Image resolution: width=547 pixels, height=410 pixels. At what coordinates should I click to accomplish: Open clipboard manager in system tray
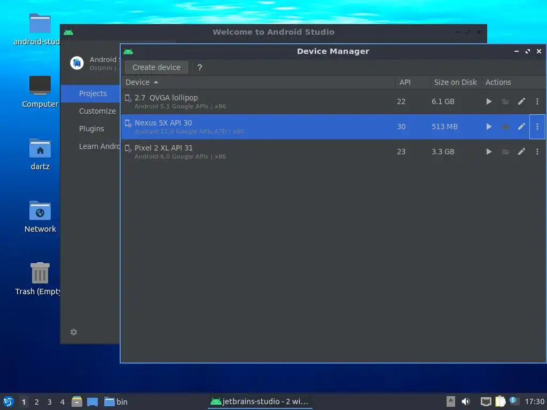[500, 401]
